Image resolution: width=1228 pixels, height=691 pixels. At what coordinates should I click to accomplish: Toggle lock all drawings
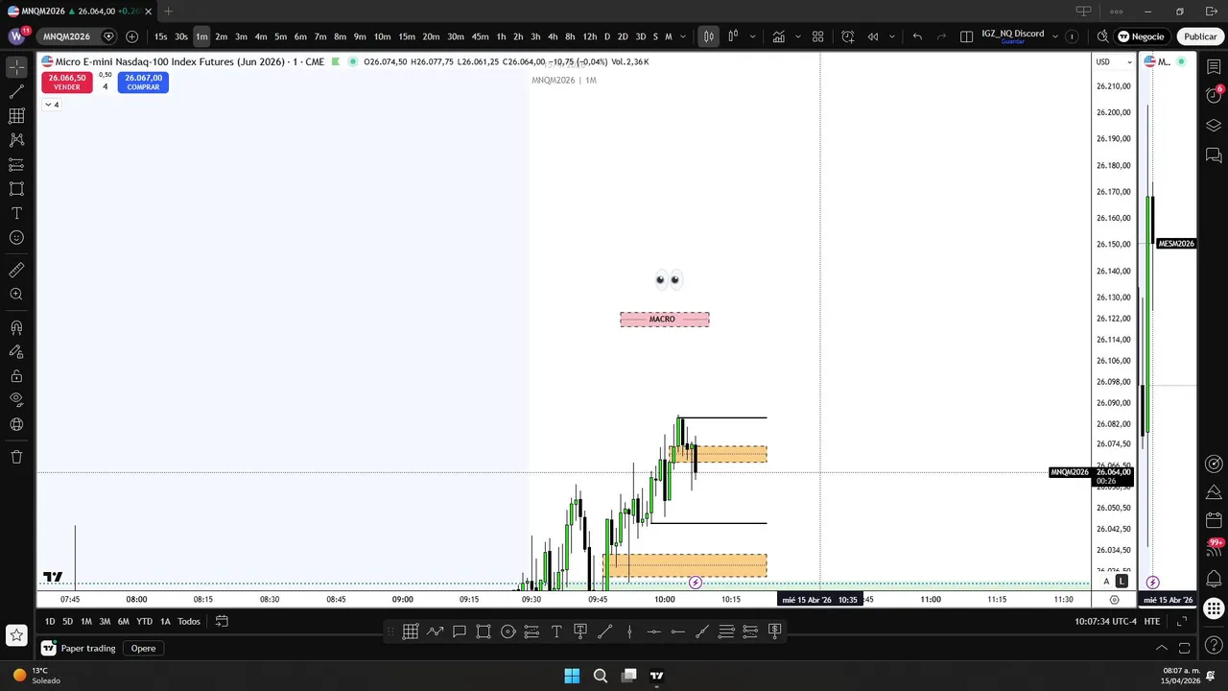(x=16, y=376)
